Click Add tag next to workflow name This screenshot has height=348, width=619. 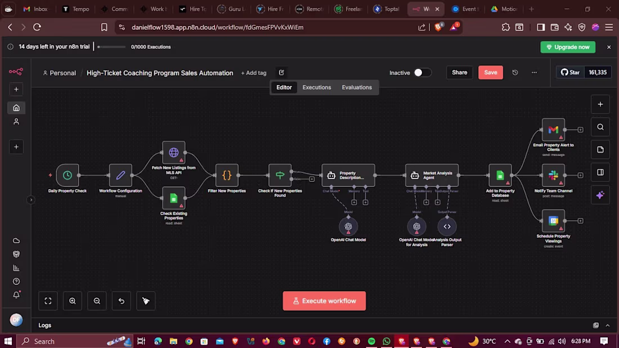tap(254, 73)
